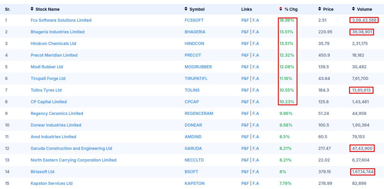Open P&F chart link for TIRUPATIFL
The image size is (384, 189).
point(245,78)
